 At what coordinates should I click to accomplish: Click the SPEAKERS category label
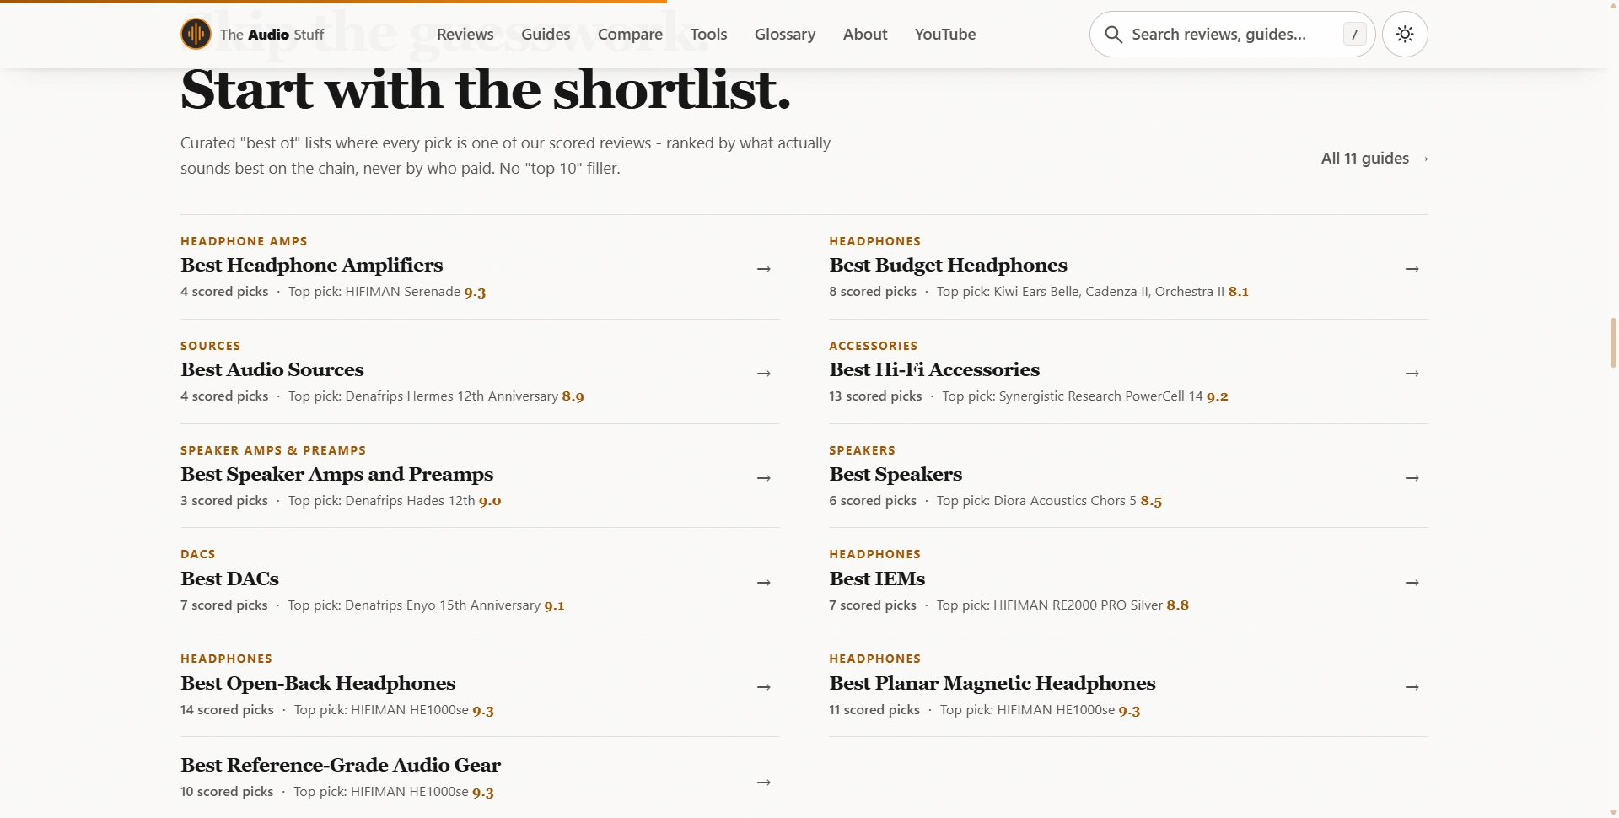[x=862, y=450]
